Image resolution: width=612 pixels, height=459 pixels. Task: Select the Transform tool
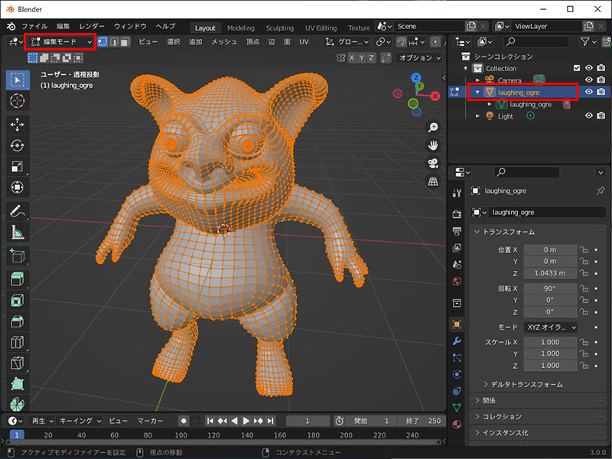coord(17,187)
